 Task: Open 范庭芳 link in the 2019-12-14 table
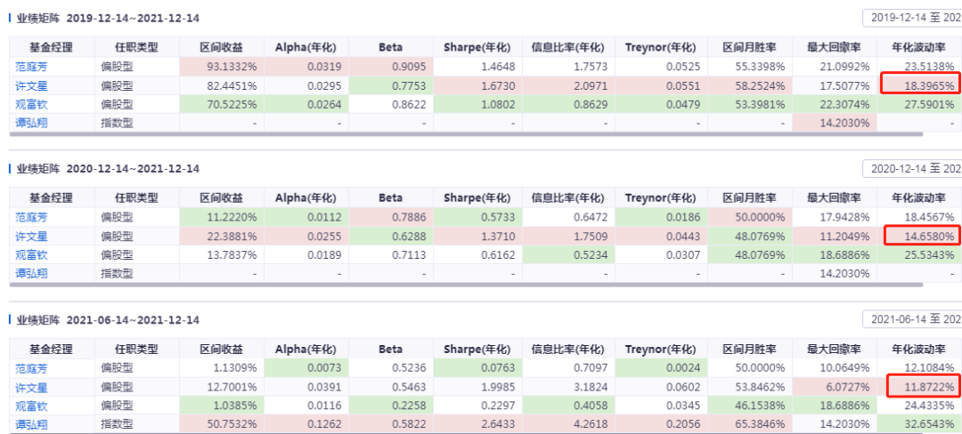pos(30,67)
